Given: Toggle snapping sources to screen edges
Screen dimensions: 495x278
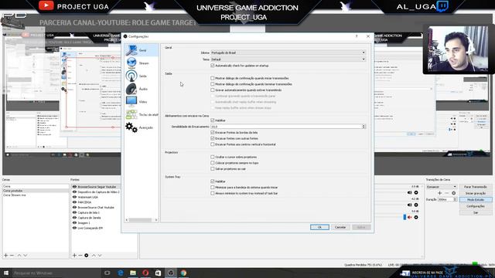Looking at the screenshot, I should pos(213,133).
